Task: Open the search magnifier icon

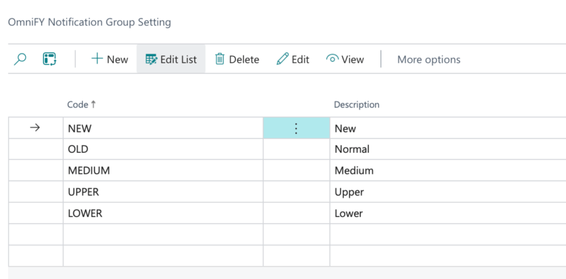Action: [20, 59]
